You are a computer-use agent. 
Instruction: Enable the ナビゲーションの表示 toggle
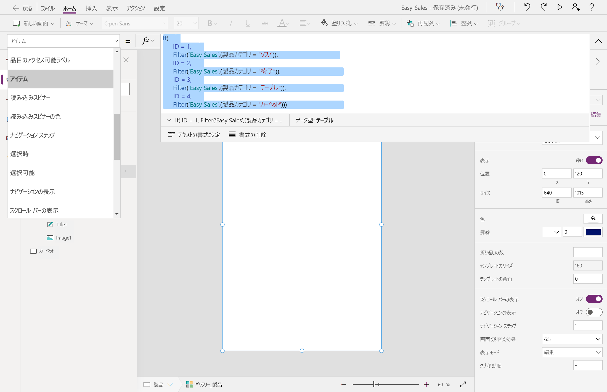pyautogui.click(x=594, y=312)
